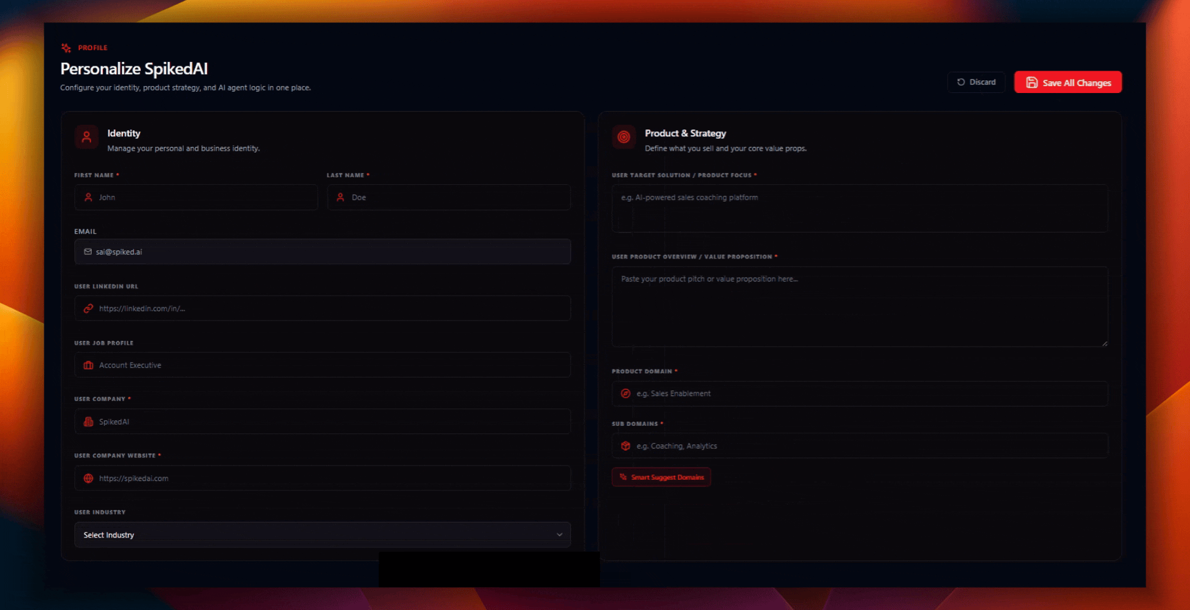Click the envelope icon in the Email field
Image resolution: width=1190 pixels, height=610 pixels.
point(88,252)
